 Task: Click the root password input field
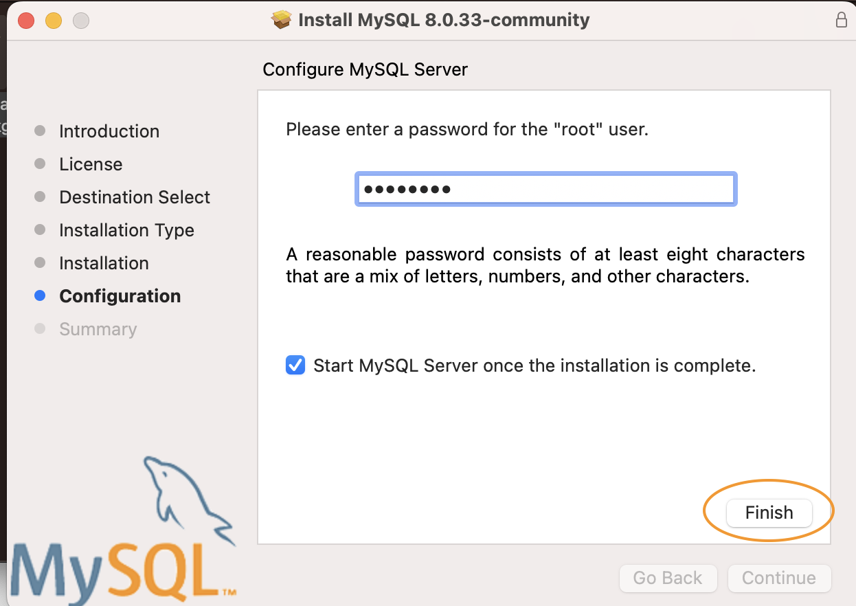546,189
